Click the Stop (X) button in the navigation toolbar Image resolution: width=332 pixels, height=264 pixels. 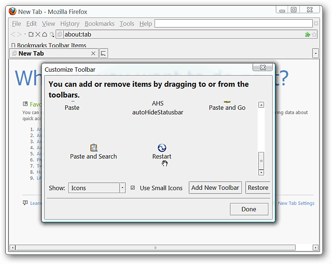38,34
